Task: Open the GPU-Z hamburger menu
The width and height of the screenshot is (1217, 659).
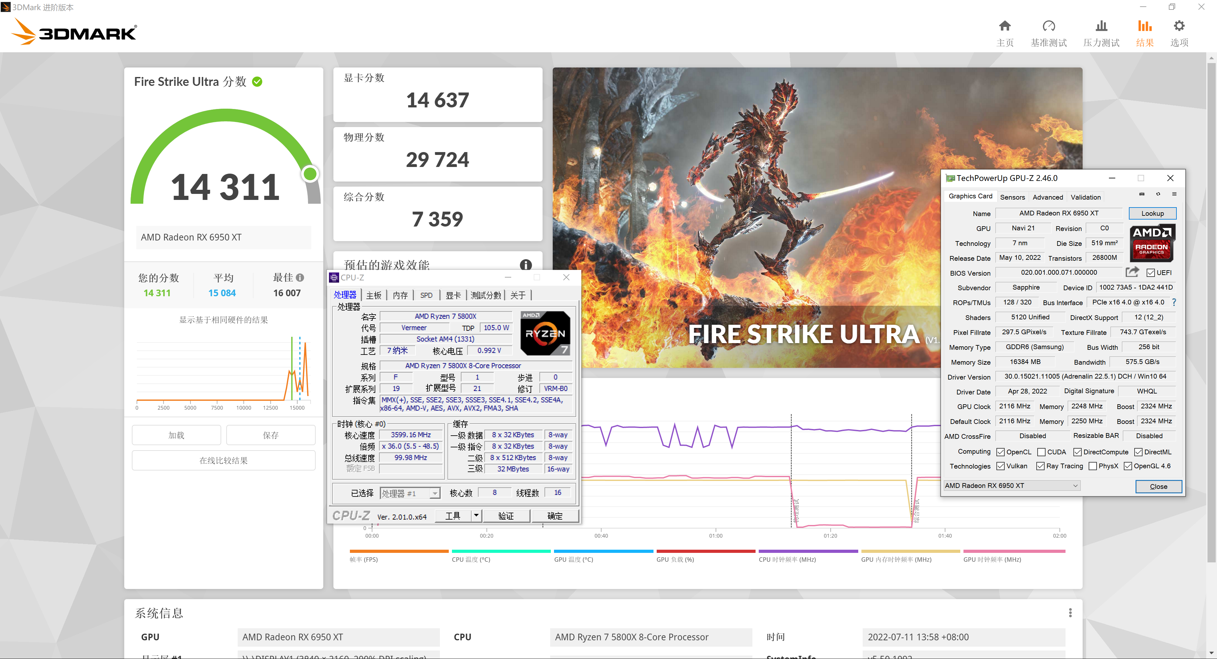Action: [1174, 194]
